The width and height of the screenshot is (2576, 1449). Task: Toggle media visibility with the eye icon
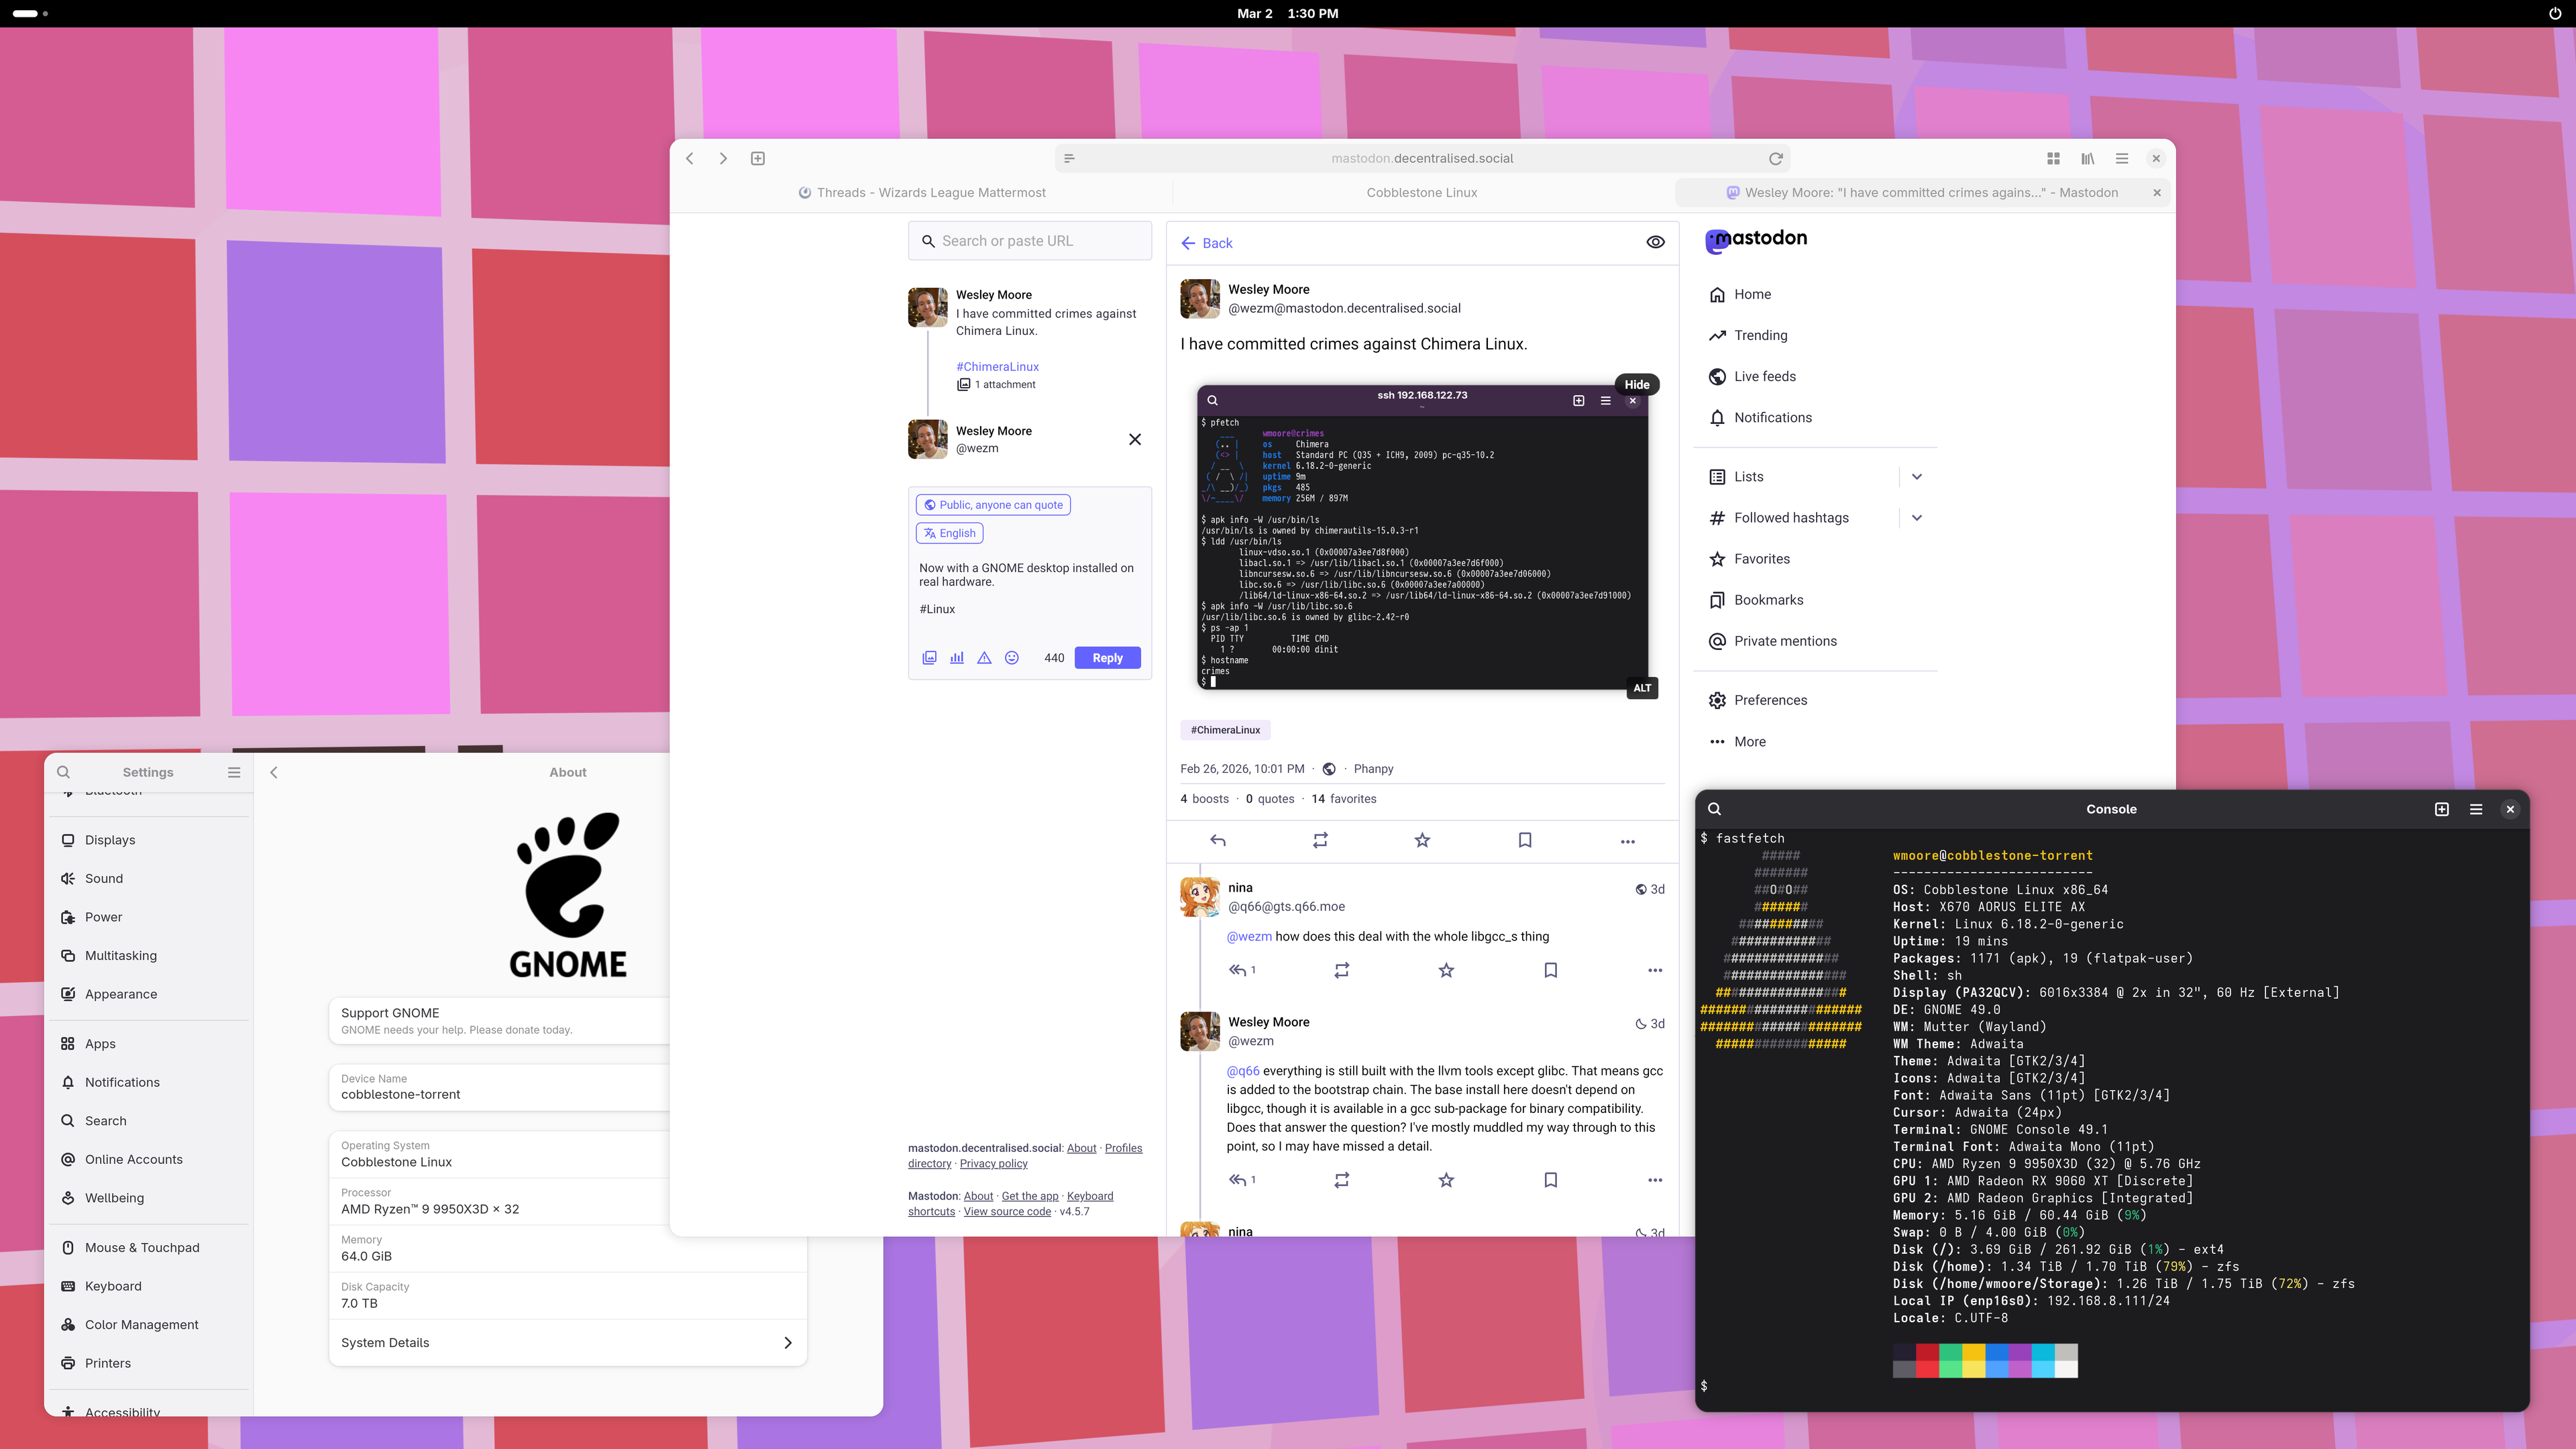[1655, 242]
